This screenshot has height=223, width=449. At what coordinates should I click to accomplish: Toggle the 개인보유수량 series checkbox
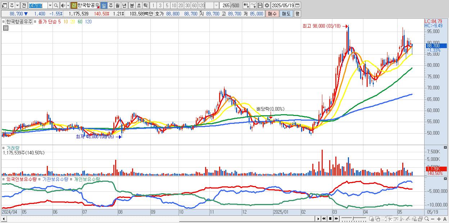tap(72, 179)
